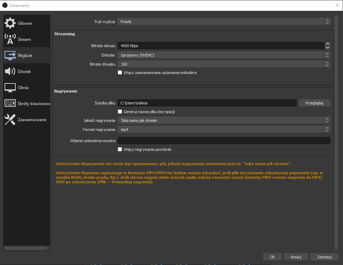Click the gear icon for Główne settings
The width and height of the screenshot is (343, 265).
[x=10, y=23]
